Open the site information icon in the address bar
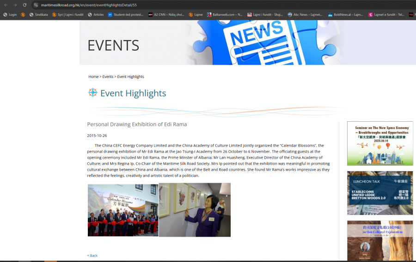Image resolution: width=416 pixels, height=262 pixels. (36, 5)
